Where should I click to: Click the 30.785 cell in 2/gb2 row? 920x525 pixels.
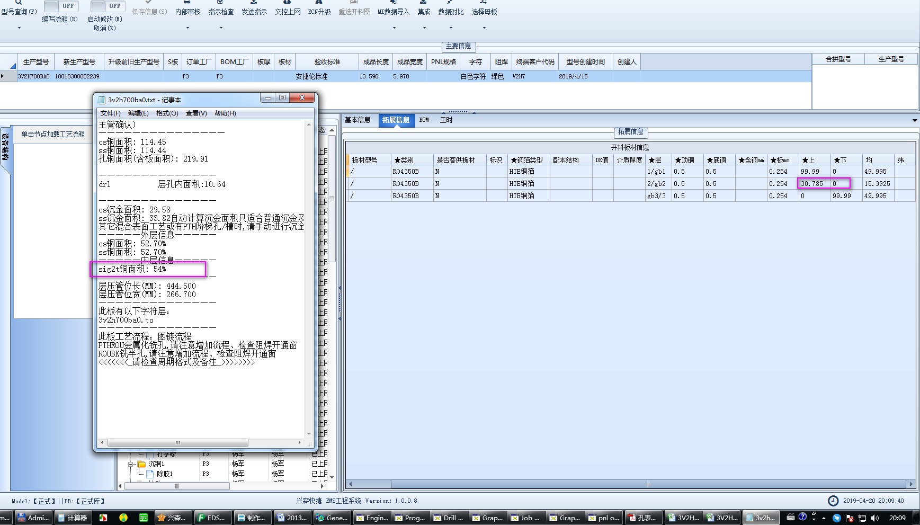click(815, 184)
